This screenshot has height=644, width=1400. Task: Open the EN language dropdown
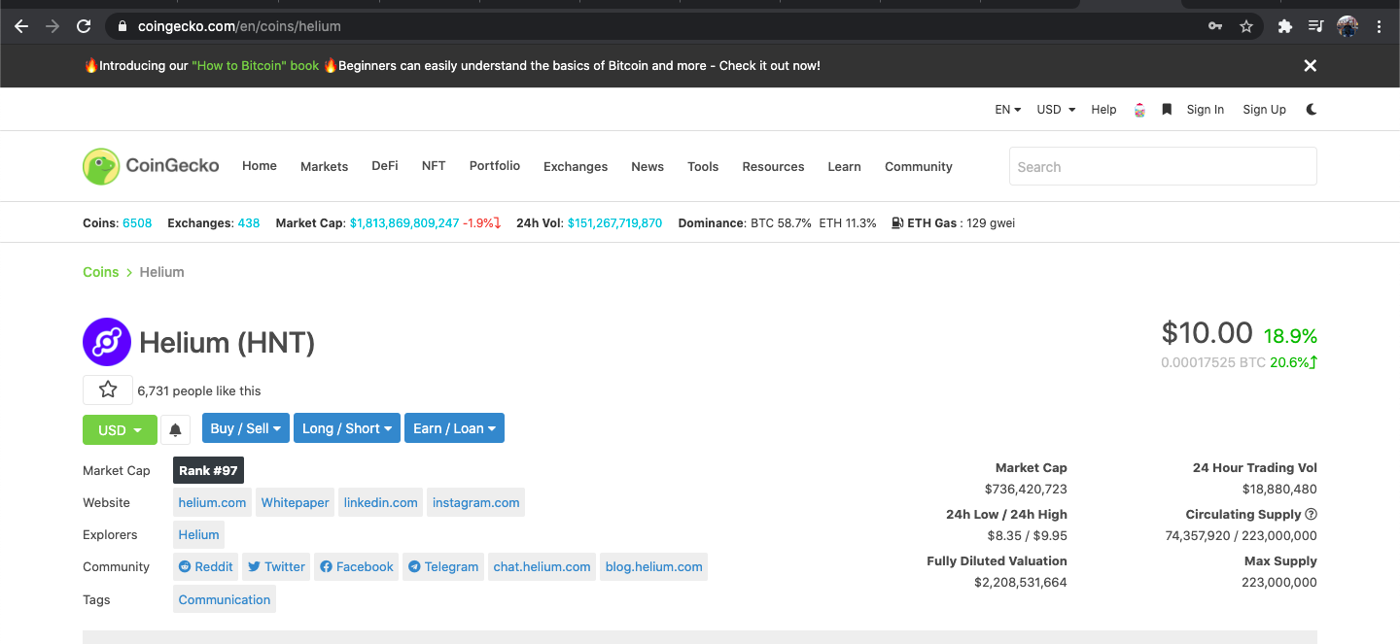[1007, 110]
